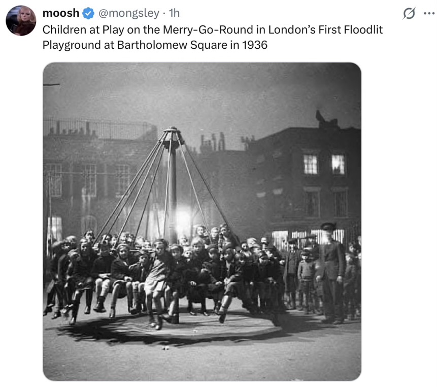Viewport: 437px width, 387px height.
Task: Click the tweet text about Bartholomew Square
Action: click(212, 37)
